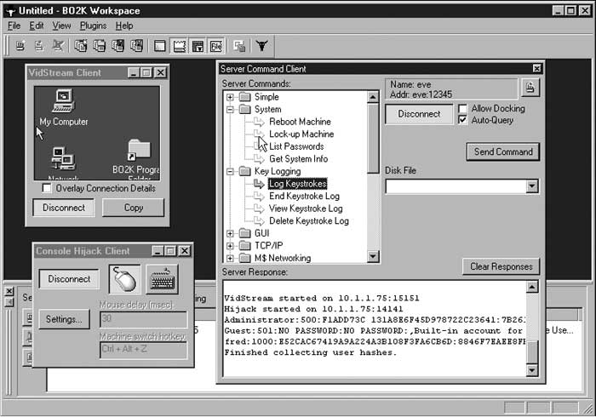Click Disconnect in Console Hijack Client
The image size is (596, 417).
[69, 279]
